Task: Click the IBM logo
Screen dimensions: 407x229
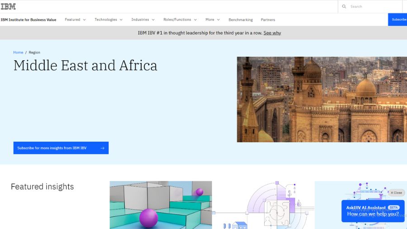Action: point(8,6)
